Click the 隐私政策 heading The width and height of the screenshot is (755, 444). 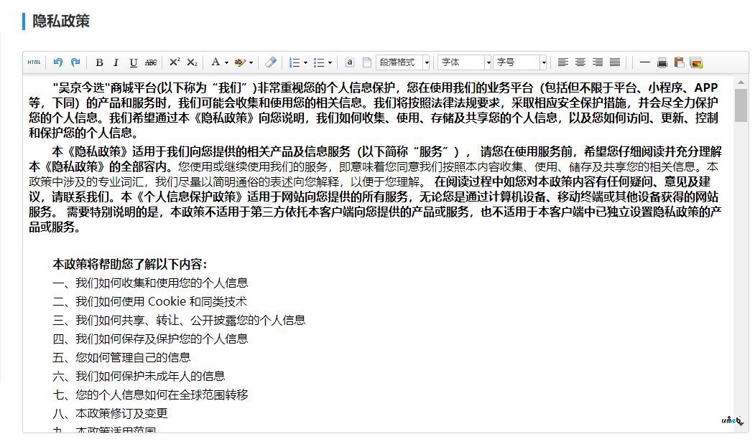coord(60,22)
